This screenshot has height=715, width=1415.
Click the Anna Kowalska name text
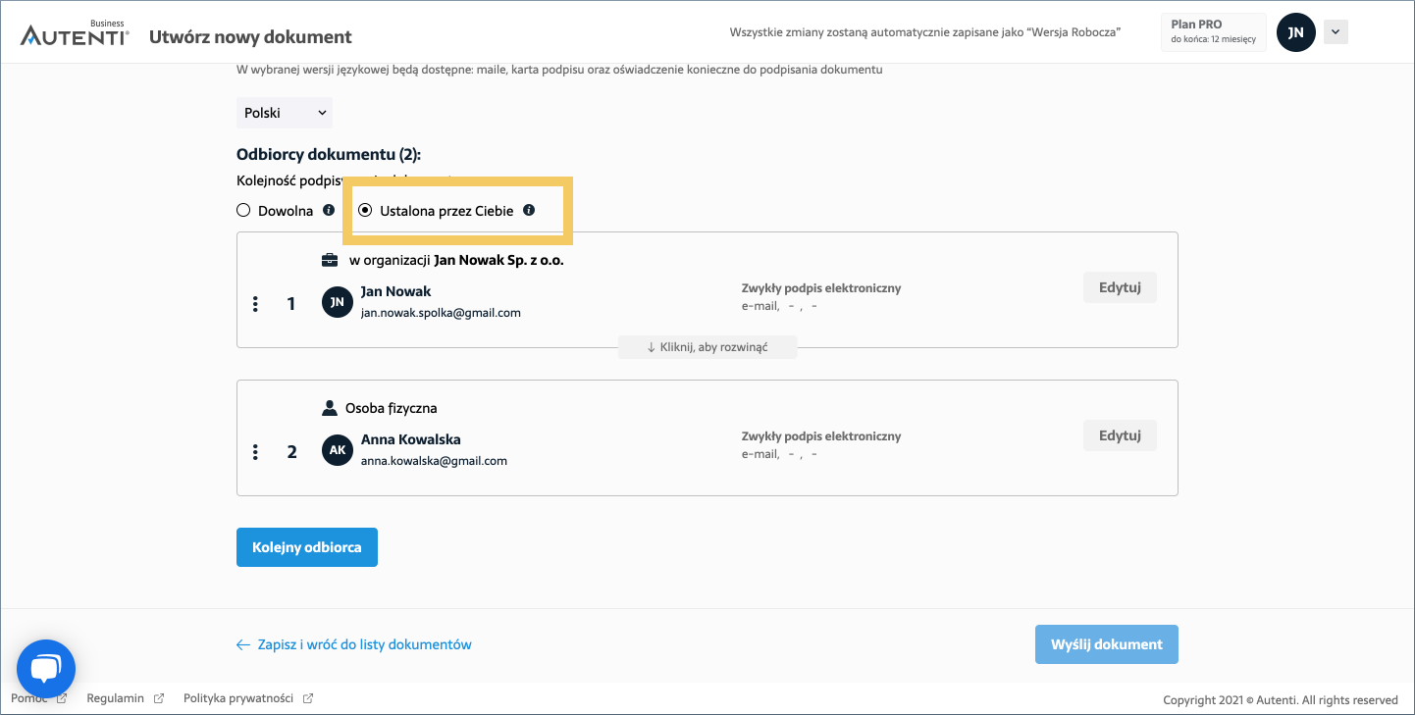point(410,439)
